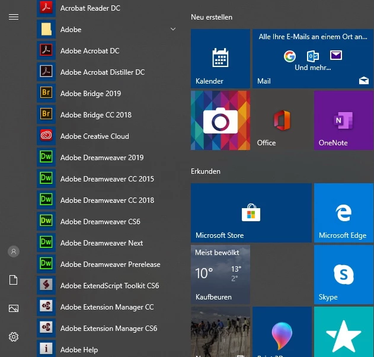Open the Office tile
The width and height of the screenshot is (374, 357).
[282, 120]
